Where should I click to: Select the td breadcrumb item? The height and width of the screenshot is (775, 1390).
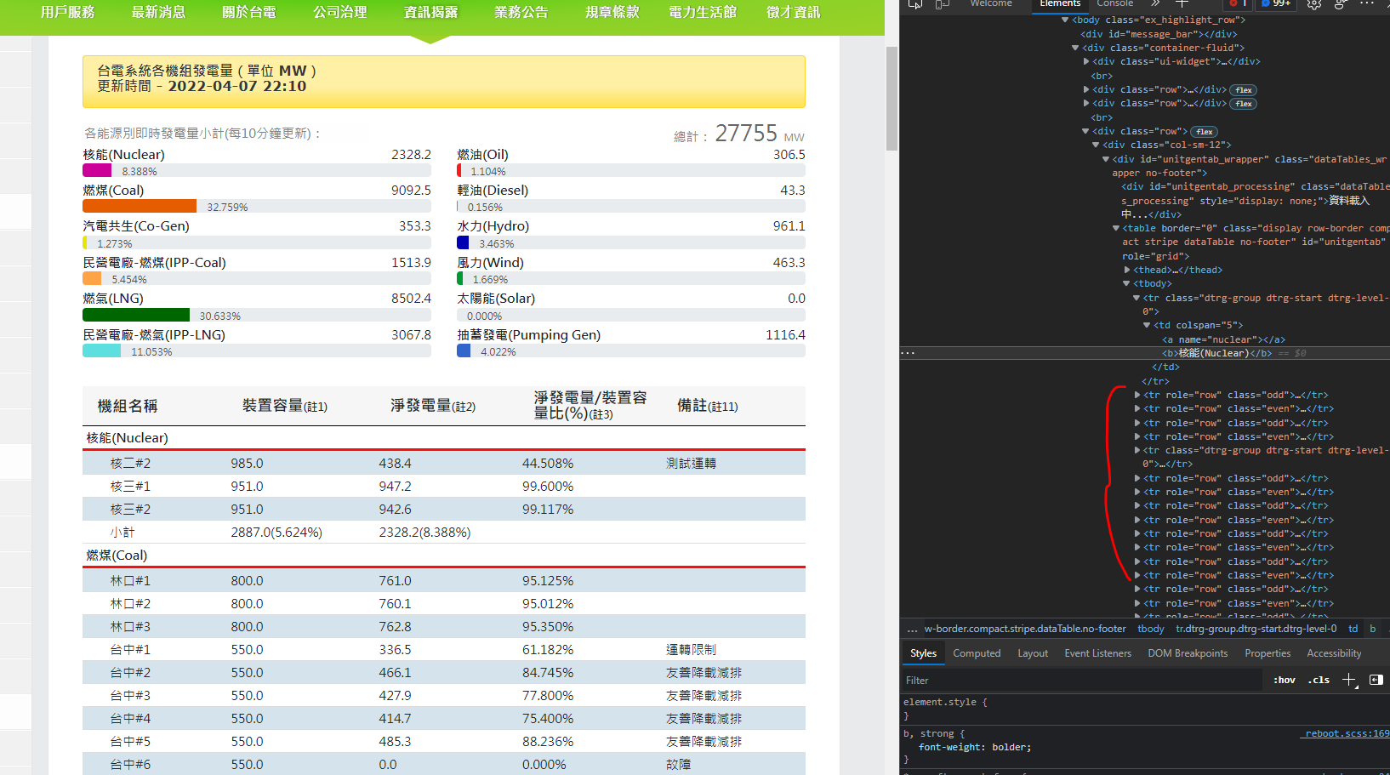[x=1353, y=630]
